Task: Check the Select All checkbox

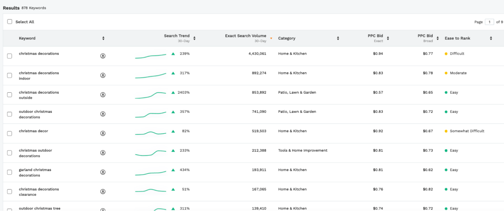Action: [x=10, y=22]
